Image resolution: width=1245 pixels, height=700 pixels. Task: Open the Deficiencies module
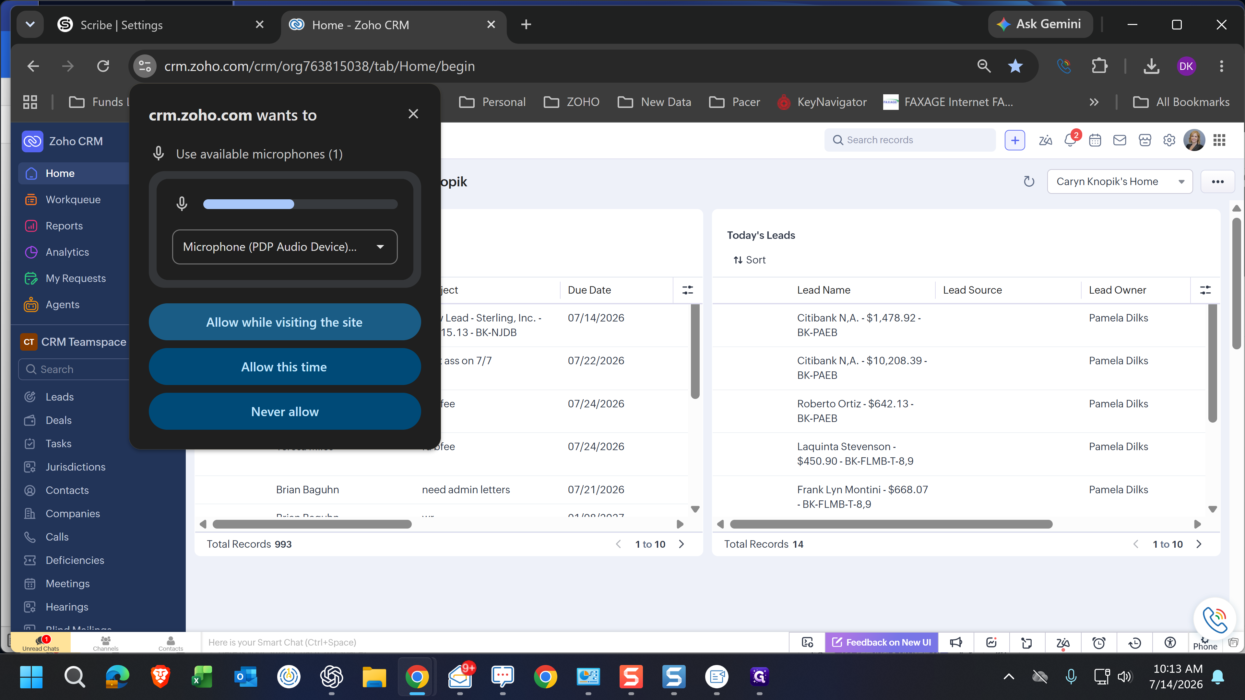75,560
